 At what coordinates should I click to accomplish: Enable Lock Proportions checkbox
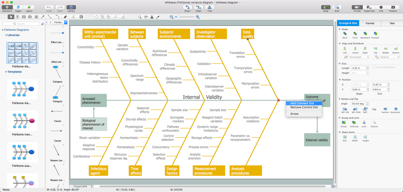pyautogui.click(x=374, y=67)
